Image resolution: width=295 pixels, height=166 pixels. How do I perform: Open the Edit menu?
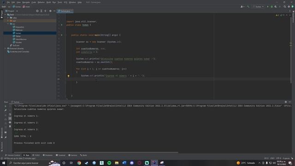(x=13, y=2)
